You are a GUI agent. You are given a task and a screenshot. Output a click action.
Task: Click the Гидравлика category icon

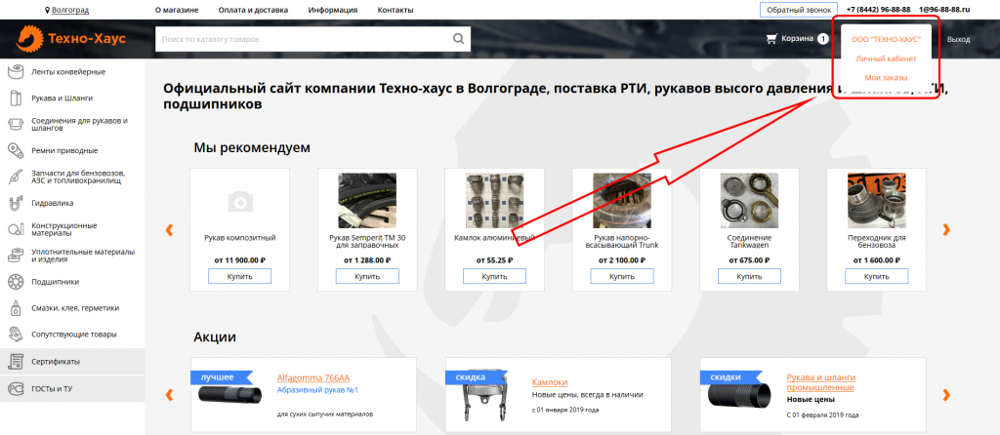(x=16, y=204)
